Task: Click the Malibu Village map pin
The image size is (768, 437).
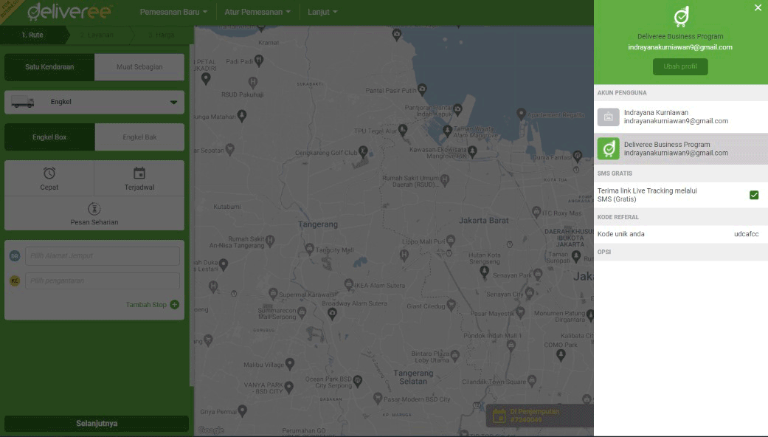Action: pyautogui.click(x=289, y=363)
